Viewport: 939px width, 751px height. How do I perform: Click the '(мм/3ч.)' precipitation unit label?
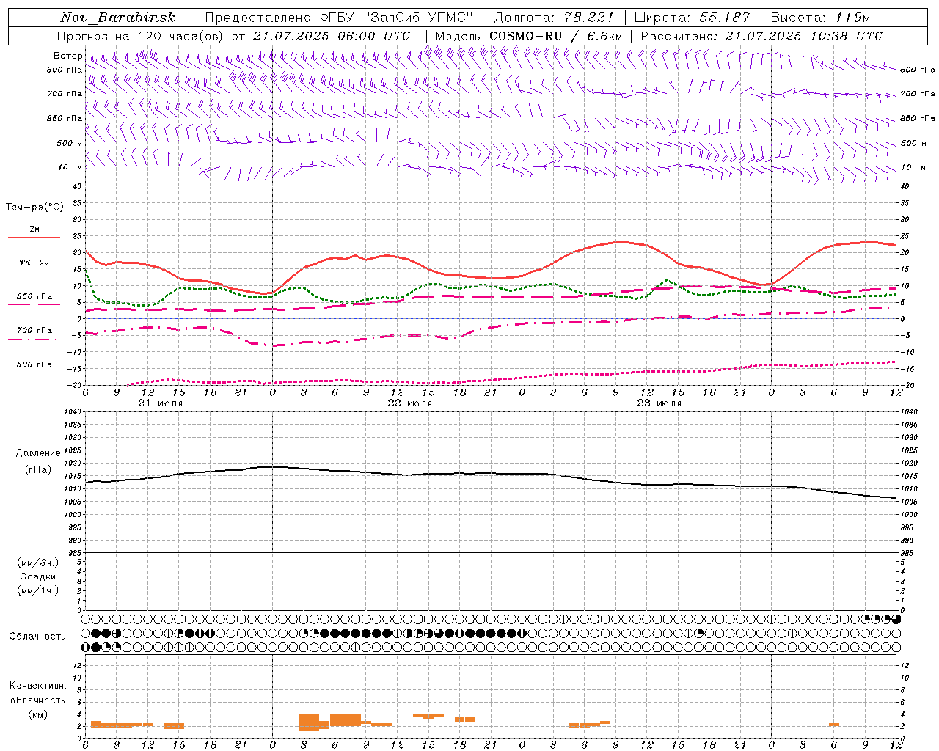[38, 563]
